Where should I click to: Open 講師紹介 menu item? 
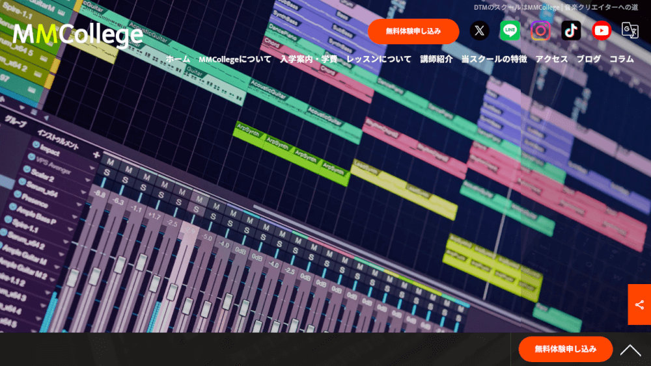(x=436, y=59)
